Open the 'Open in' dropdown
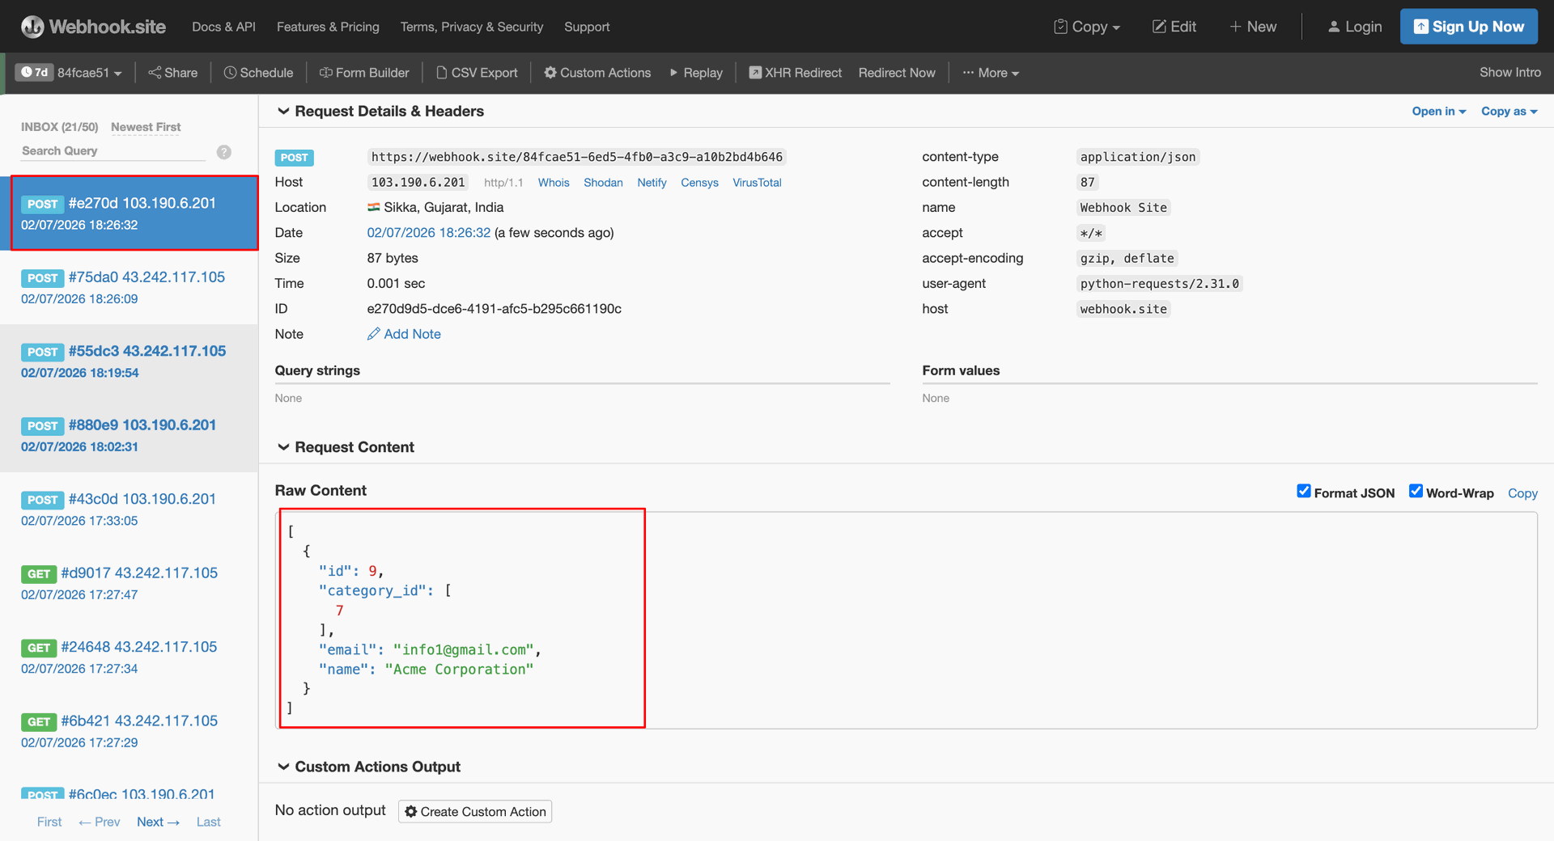Image resolution: width=1554 pixels, height=841 pixels. click(x=1438, y=111)
